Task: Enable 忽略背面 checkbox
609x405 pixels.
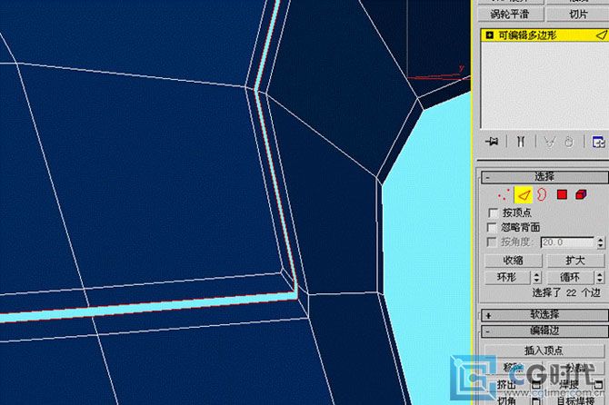Action: pyautogui.click(x=492, y=227)
